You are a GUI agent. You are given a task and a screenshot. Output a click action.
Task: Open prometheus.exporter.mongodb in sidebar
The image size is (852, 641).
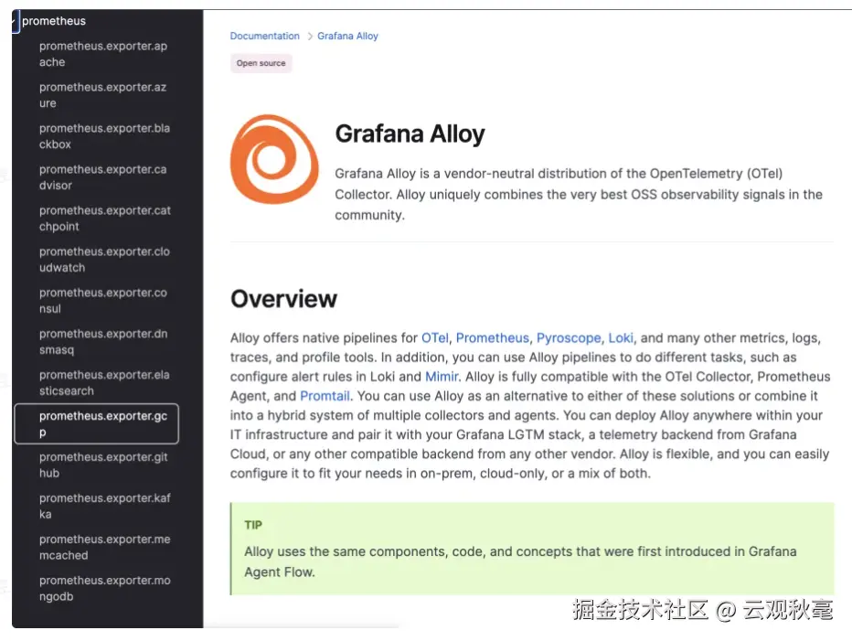pos(104,588)
